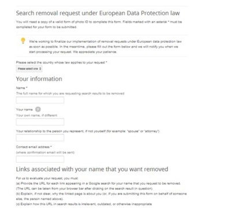Screen dimensions: 231x209
Task: Click instruction (c) about irrelevant or outdated URL
Action: coord(84,204)
